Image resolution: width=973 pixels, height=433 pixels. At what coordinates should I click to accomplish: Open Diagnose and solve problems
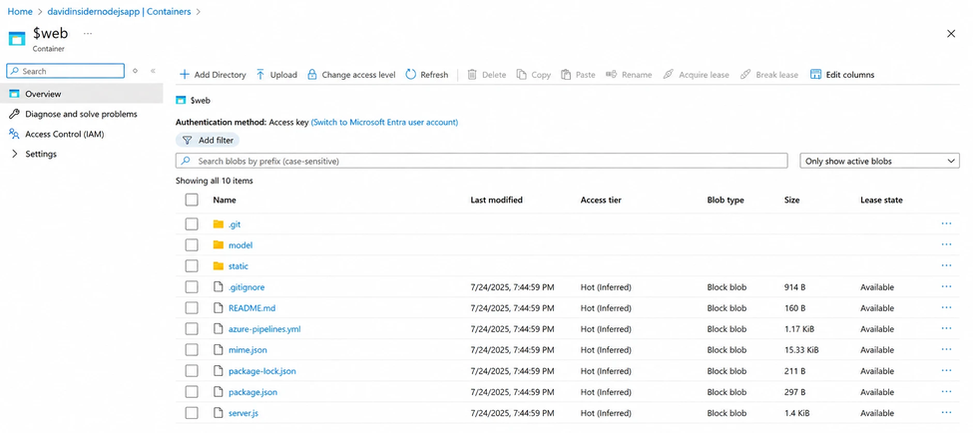click(82, 114)
